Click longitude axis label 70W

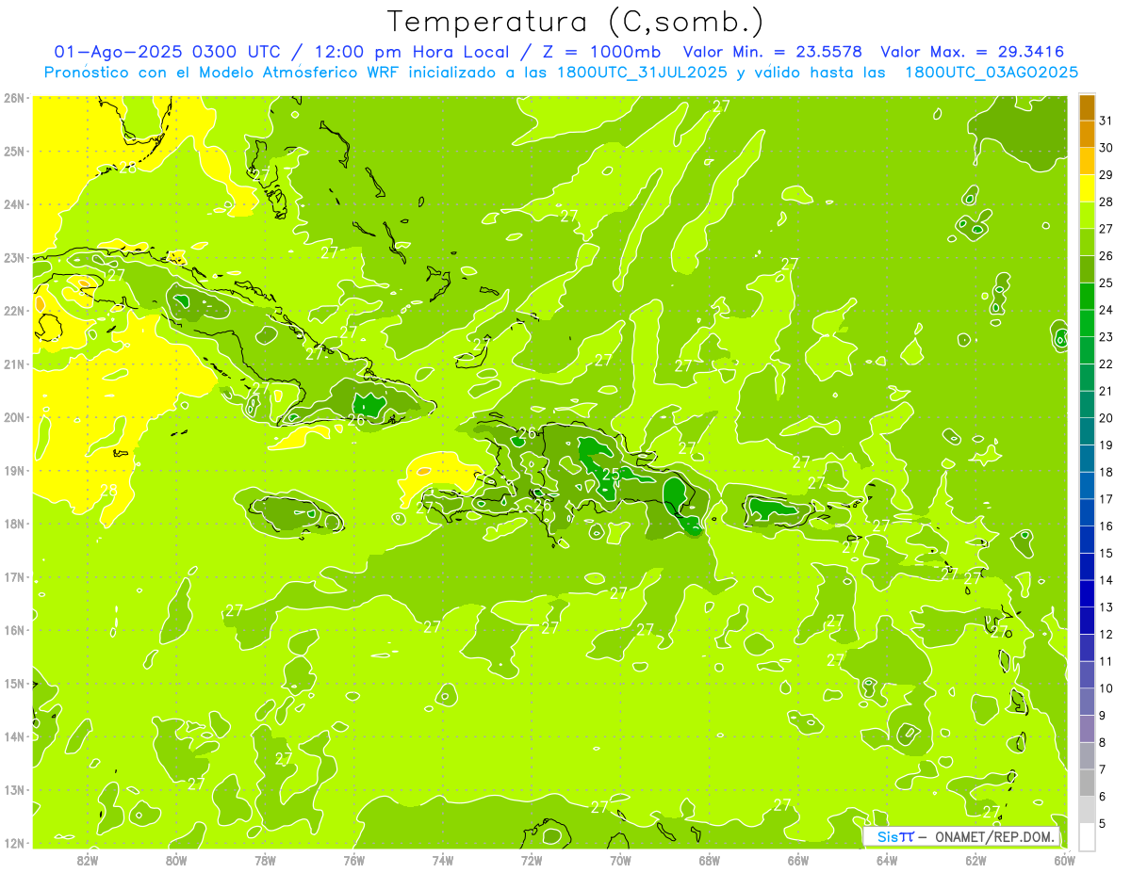[x=620, y=860]
